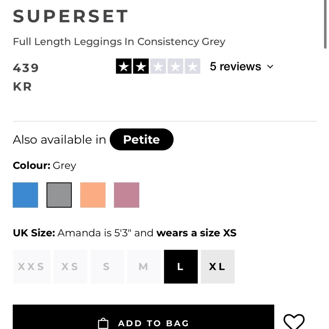This screenshot has height=329, width=329.
Task: Choose the peach colour swatch
Action: pyautogui.click(x=93, y=195)
